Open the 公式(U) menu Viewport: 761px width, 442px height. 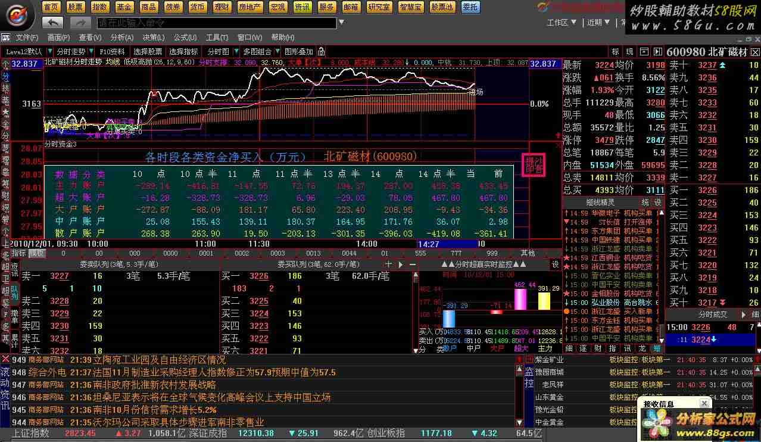click(185, 38)
